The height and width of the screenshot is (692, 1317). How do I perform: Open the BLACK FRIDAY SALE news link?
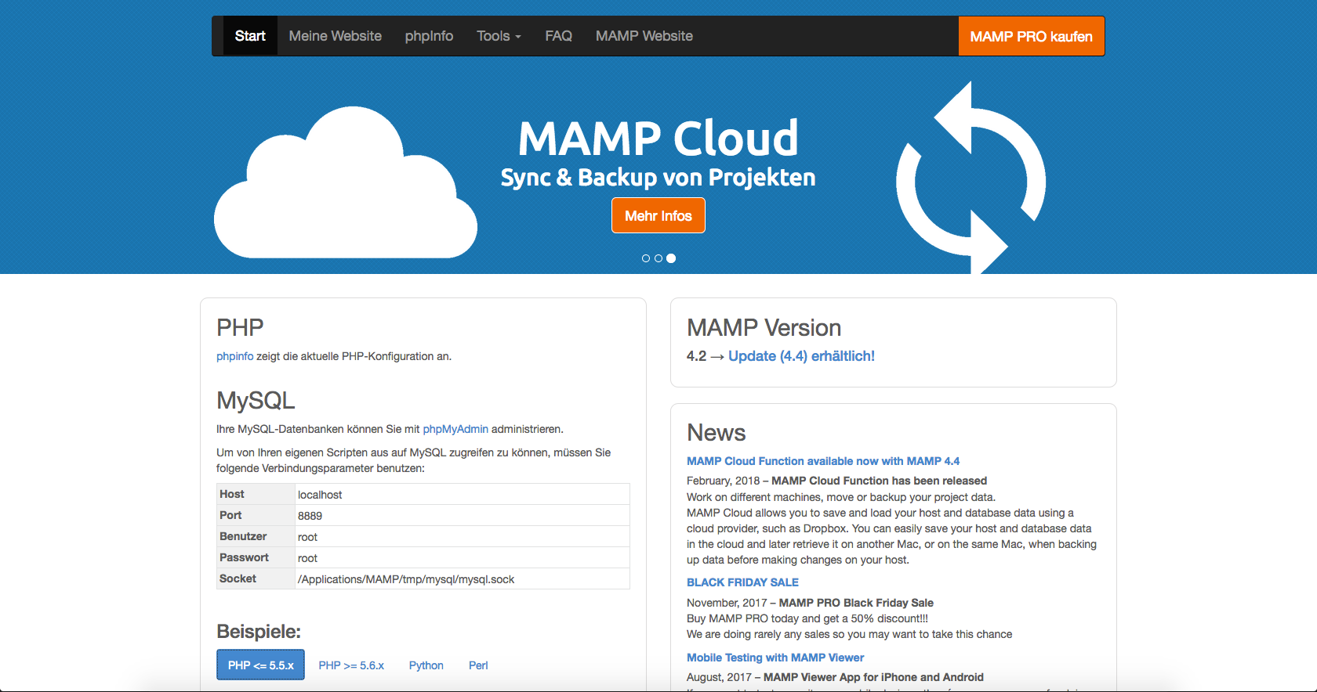[x=742, y=582]
